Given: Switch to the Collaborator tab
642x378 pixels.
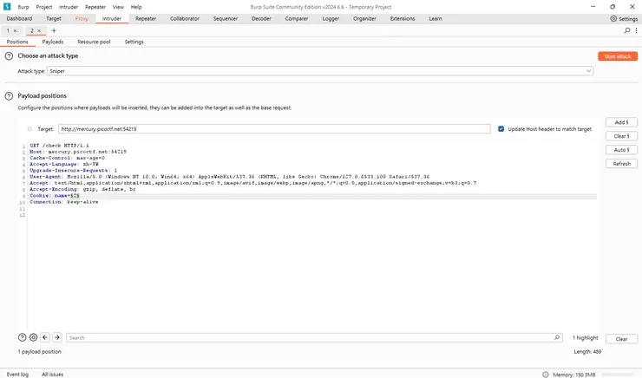Looking at the screenshot, I should (185, 19).
